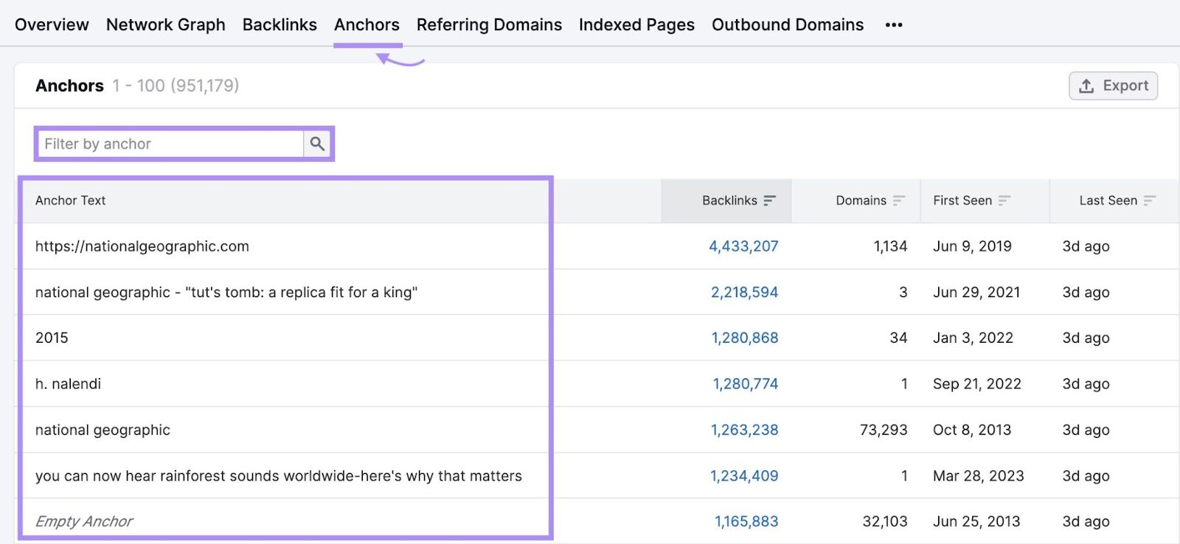Select the Referring Domains tab
The image size is (1180, 544).
point(489,25)
